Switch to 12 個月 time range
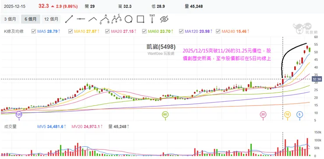 (x=51, y=19)
